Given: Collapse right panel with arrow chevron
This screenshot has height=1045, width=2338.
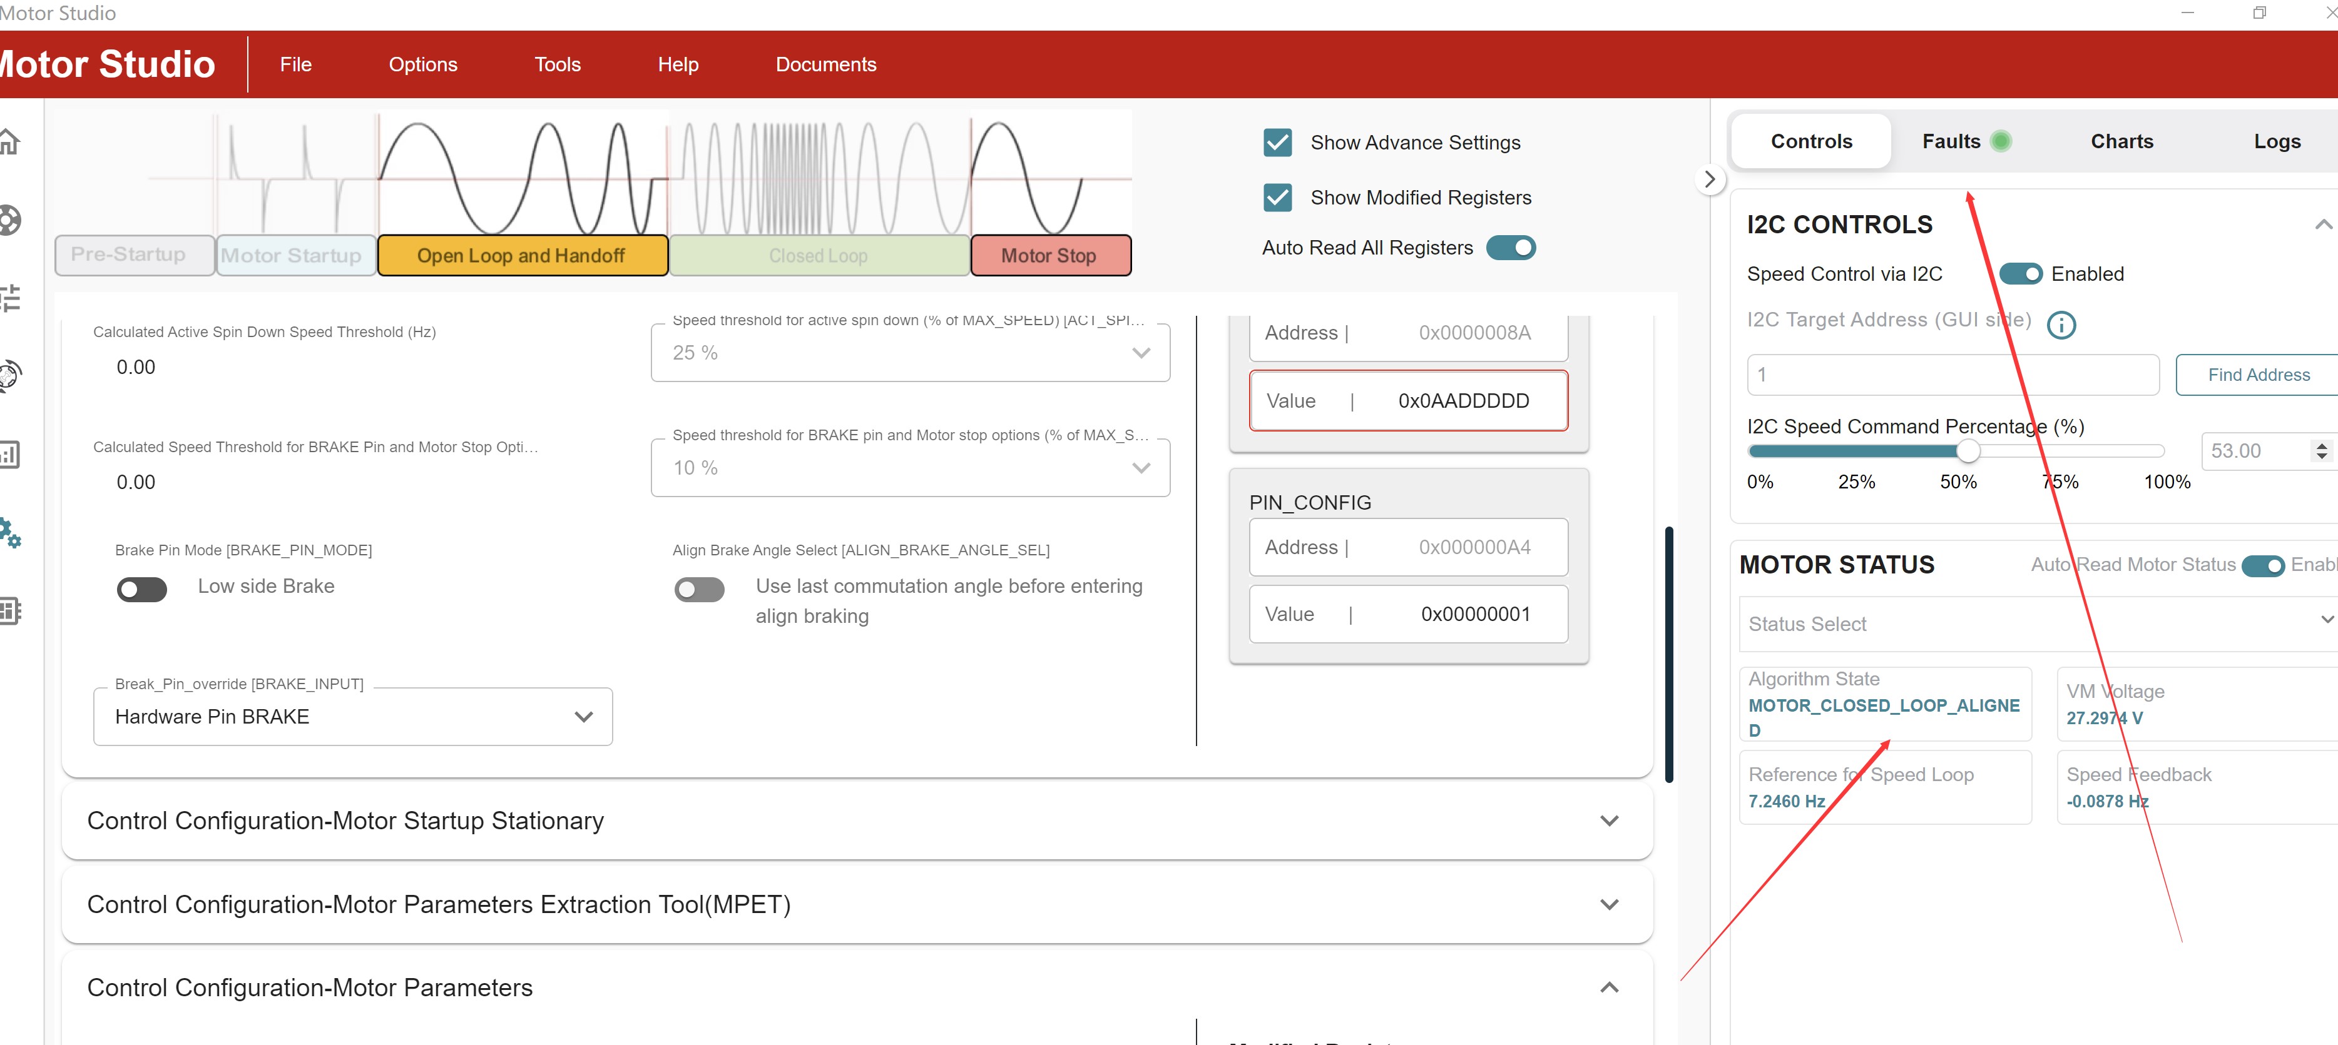Looking at the screenshot, I should click(x=1709, y=179).
